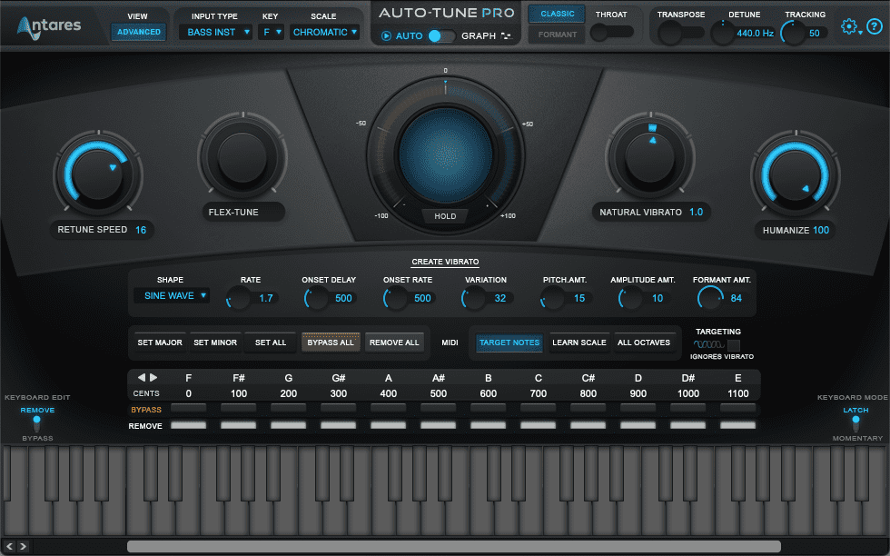Image resolution: width=890 pixels, height=556 pixels.
Task: Click the Hold button on pitch meter
Action: (445, 216)
